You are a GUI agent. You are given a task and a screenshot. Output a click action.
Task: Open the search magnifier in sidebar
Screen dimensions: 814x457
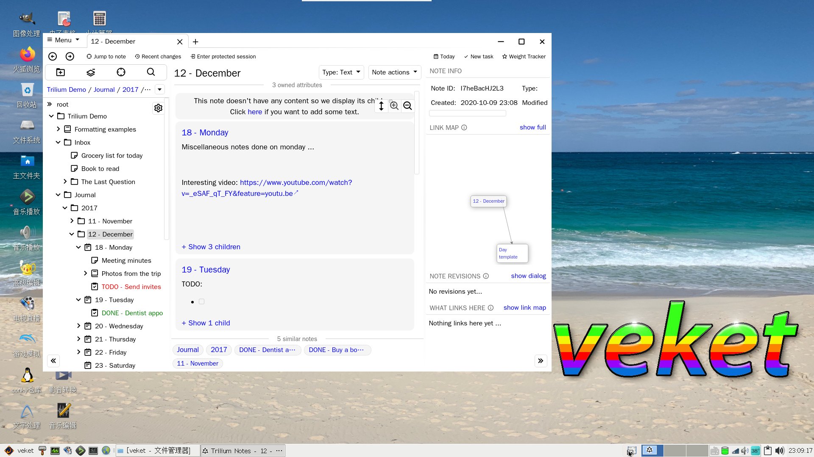(151, 72)
